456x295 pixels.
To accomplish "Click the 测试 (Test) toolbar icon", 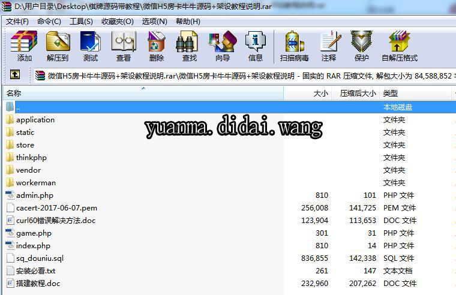I will pos(91,42).
